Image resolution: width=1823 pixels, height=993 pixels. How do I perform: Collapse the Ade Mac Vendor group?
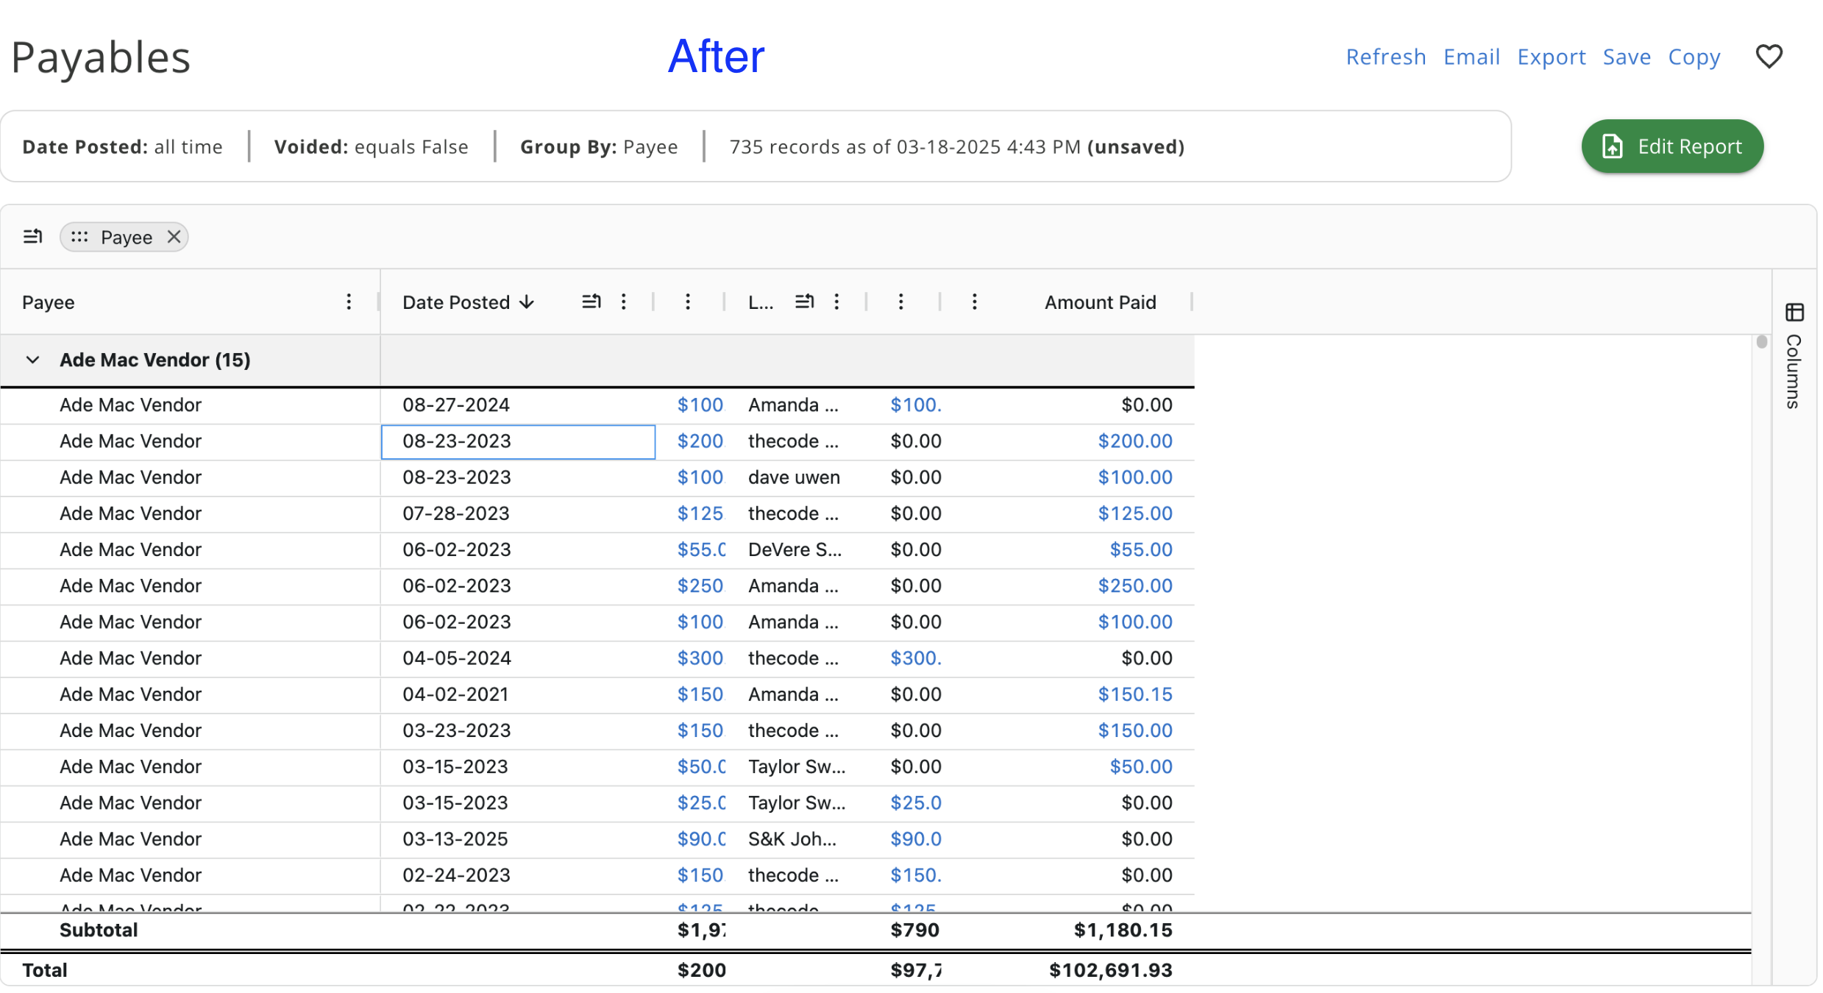point(32,360)
